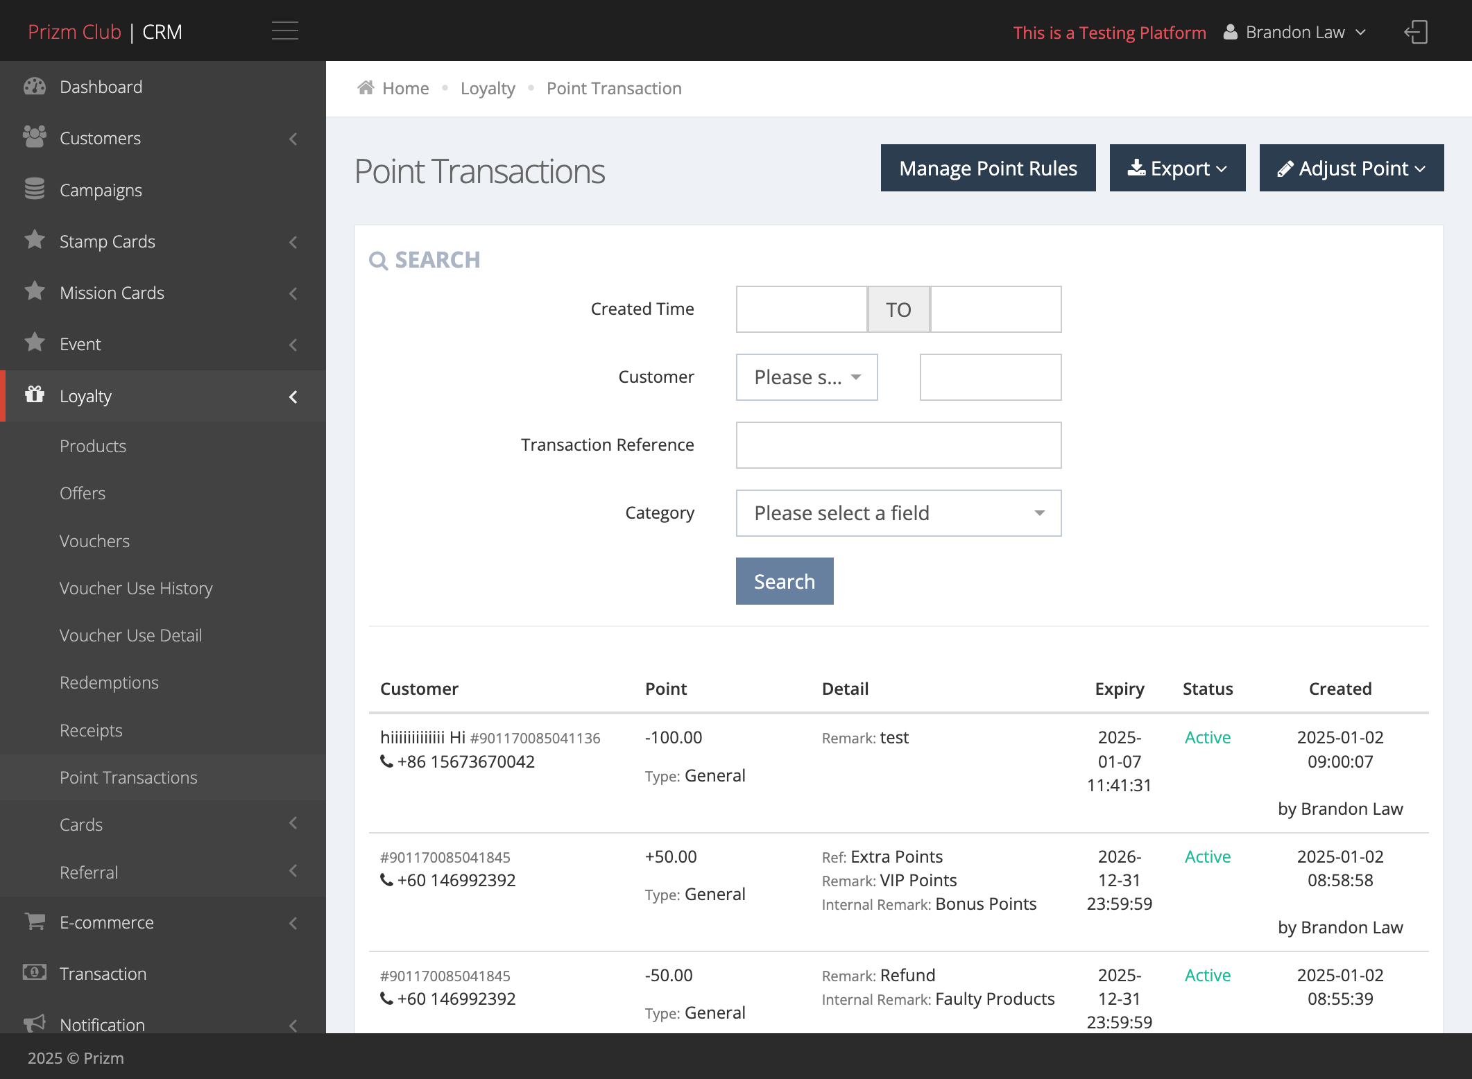Viewport: 1472px width, 1079px height.
Task: Click the Loyalty gift icon
Action: pos(35,395)
